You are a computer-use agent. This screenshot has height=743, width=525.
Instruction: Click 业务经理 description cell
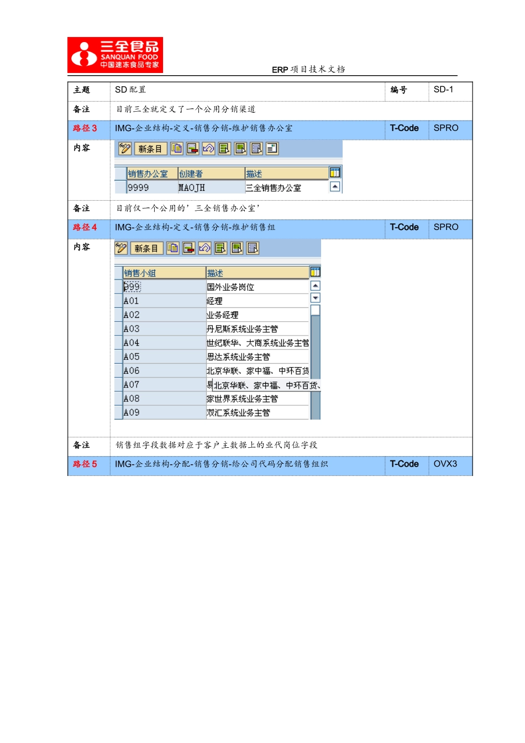258,315
